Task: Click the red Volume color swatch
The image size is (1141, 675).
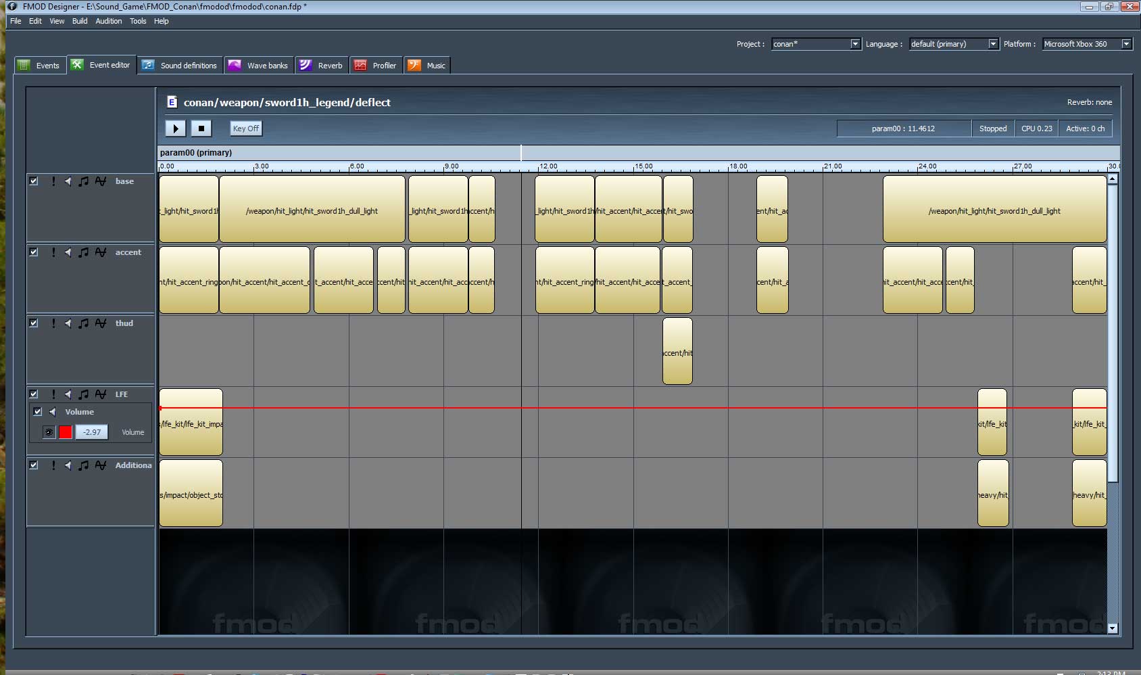Action: click(66, 432)
